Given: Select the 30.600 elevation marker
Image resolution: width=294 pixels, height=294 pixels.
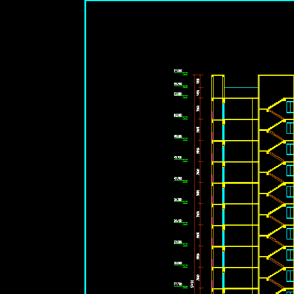Looking at the screenshot, I should 181,264.
